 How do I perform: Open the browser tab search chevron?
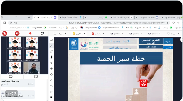[x=16, y=17]
